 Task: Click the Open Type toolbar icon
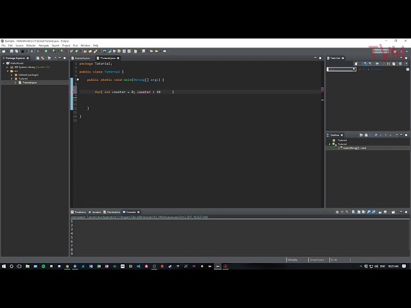click(85, 51)
